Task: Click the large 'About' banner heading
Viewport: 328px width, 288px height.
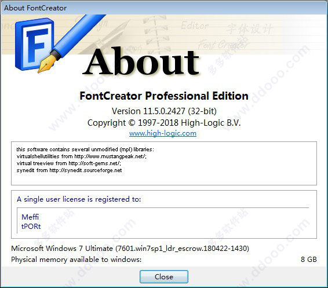Action: click(141, 61)
